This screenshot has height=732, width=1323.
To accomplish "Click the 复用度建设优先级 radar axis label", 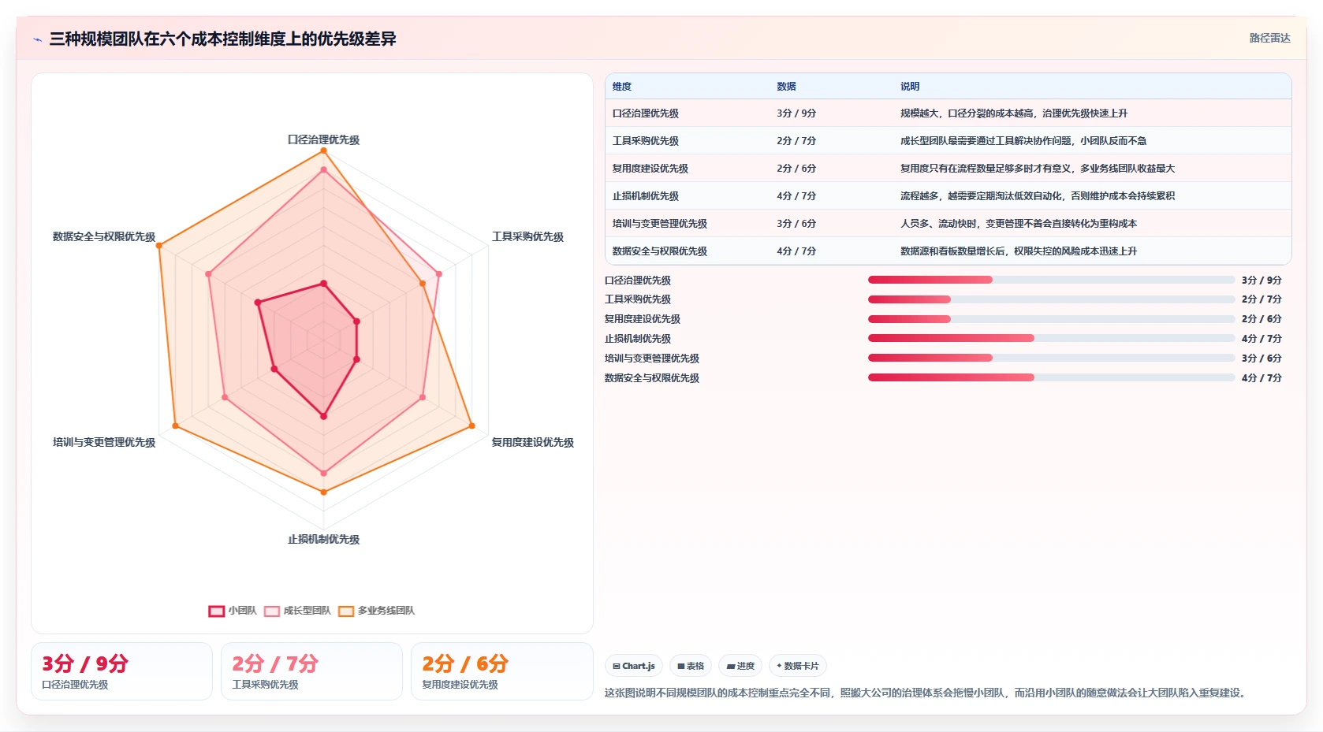I will click(532, 442).
